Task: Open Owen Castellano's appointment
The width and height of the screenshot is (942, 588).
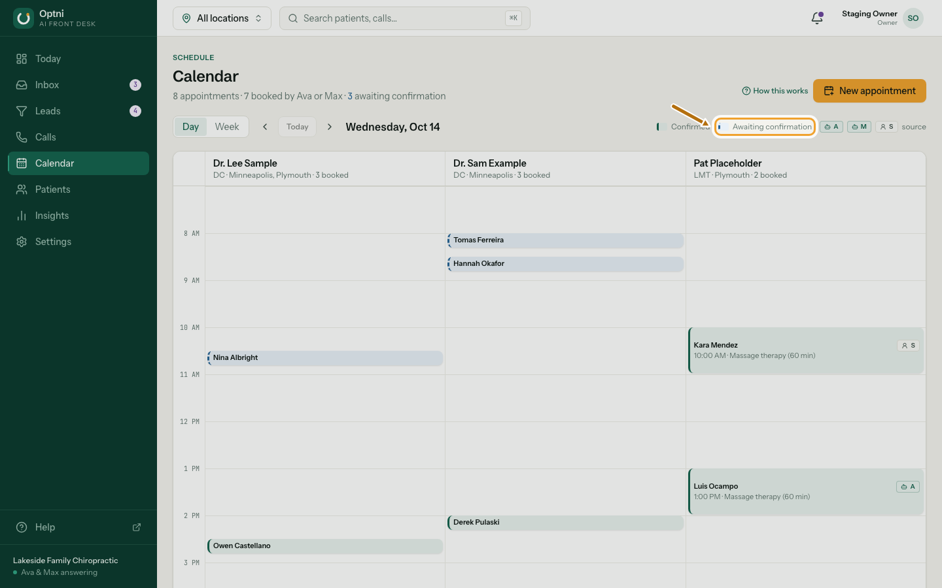Action: pos(325,546)
